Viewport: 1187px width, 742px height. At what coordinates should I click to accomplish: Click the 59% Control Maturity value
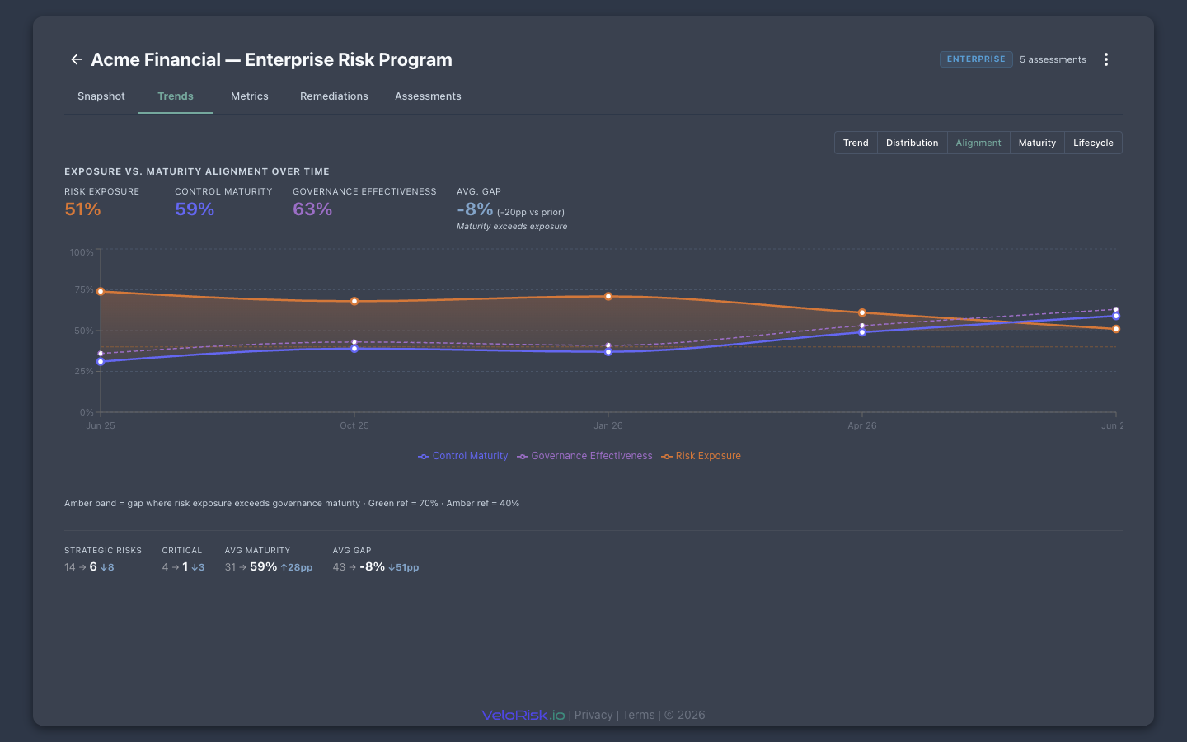coord(195,209)
